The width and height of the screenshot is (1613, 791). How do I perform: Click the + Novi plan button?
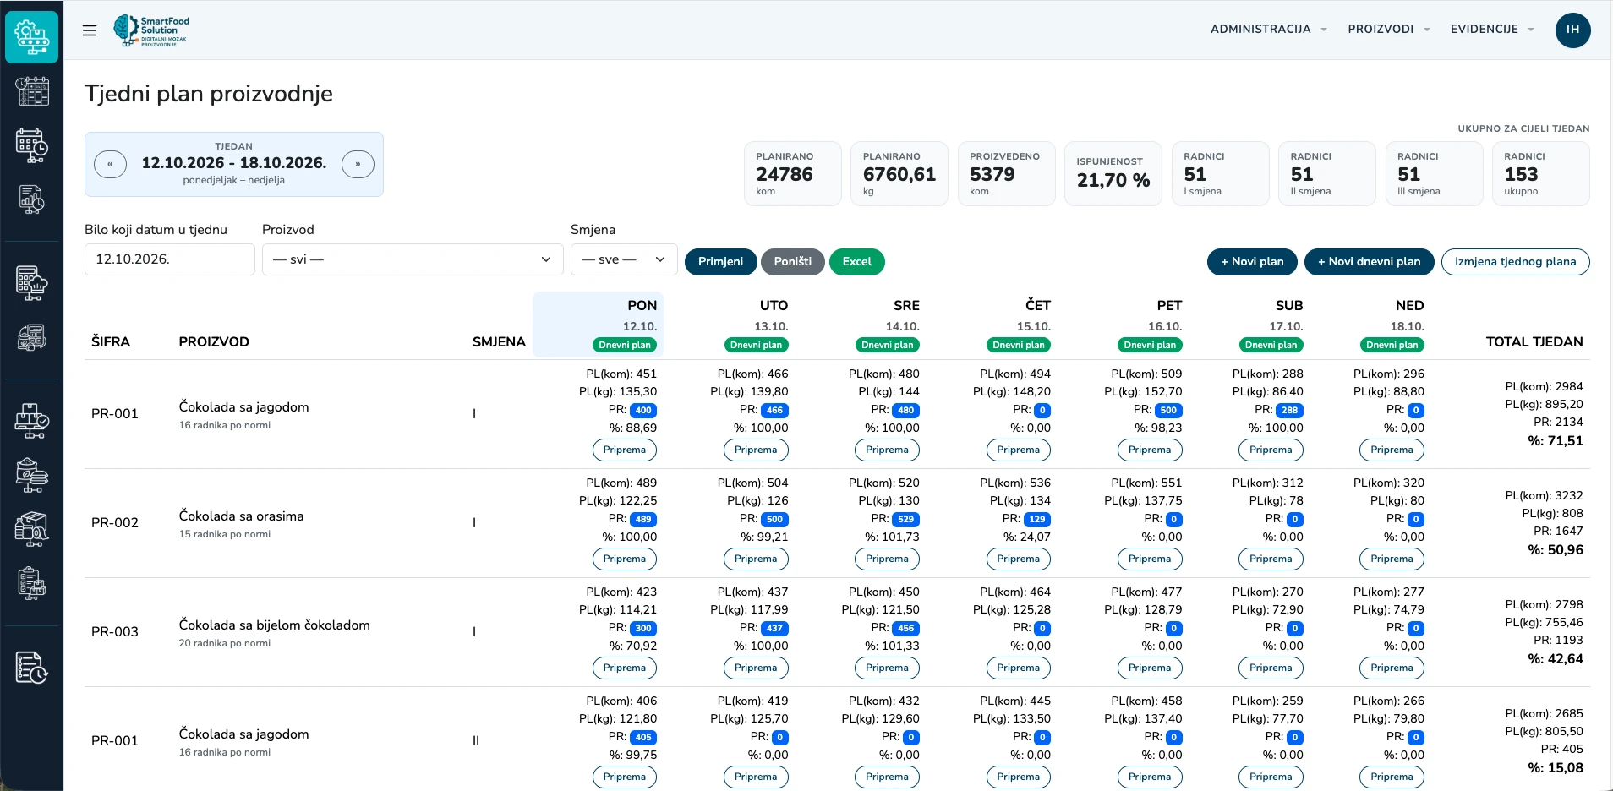tap(1252, 262)
